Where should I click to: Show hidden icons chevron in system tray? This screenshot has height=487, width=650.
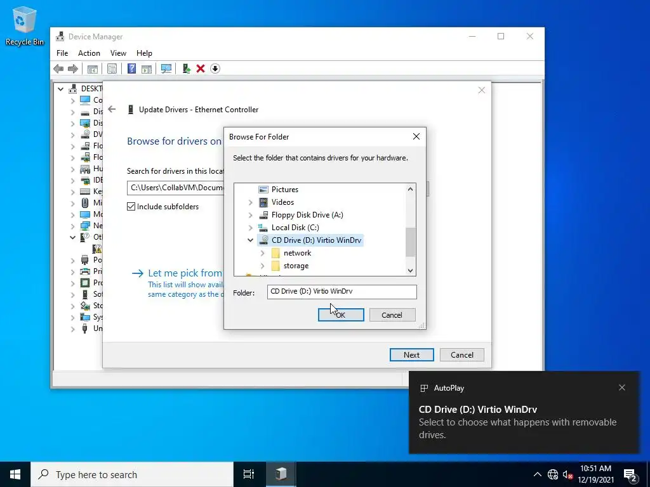click(x=537, y=474)
